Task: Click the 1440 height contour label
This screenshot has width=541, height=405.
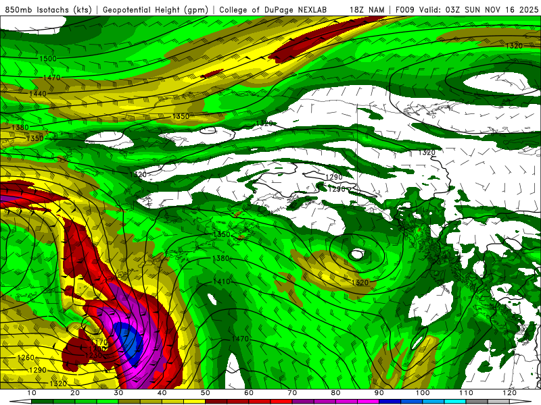Action: pyautogui.click(x=38, y=94)
